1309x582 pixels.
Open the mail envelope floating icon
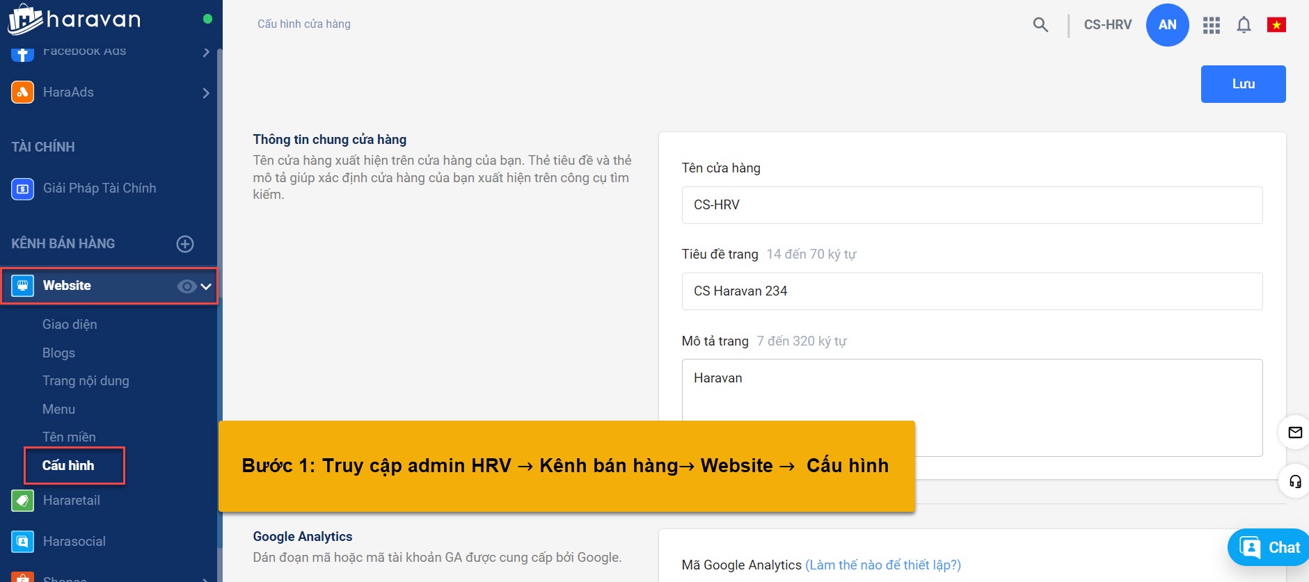(x=1294, y=433)
